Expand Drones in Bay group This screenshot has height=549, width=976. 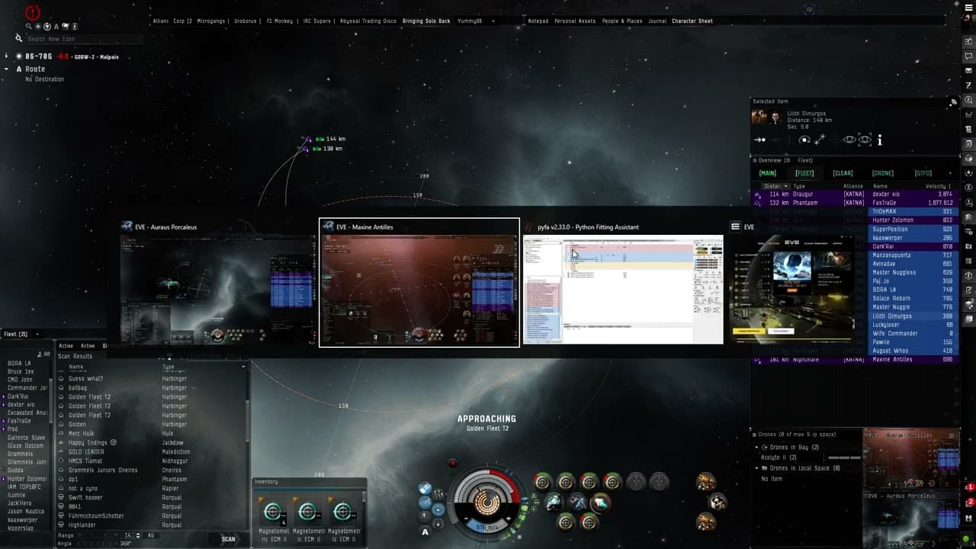pyautogui.click(x=756, y=448)
